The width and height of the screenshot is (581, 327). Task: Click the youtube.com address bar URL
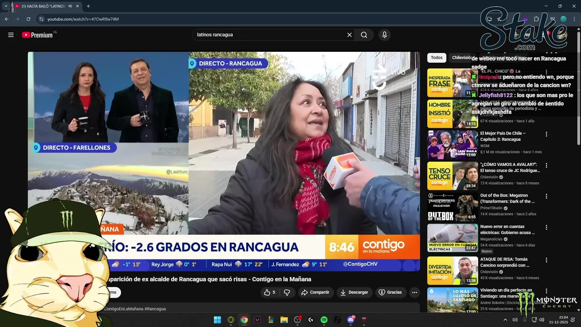click(x=83, y=19)
